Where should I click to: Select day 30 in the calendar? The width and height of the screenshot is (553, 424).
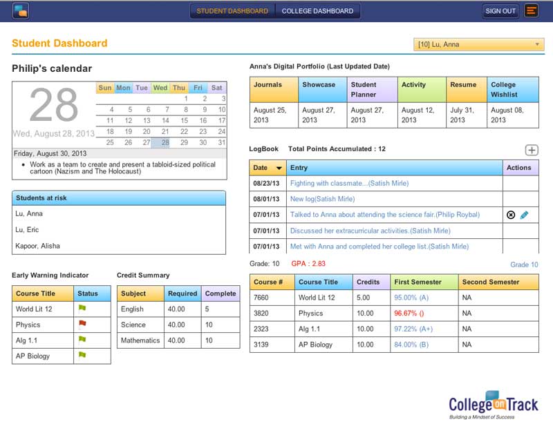(203, 142)
